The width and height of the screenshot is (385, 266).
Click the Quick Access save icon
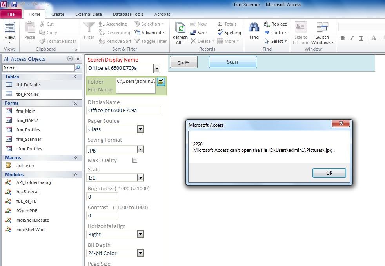14,4
